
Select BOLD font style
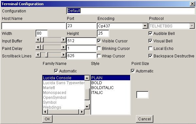point(111,83)
